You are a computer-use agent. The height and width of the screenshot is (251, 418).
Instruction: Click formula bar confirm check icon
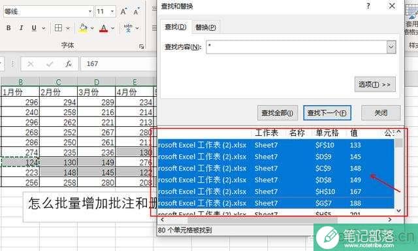pyautogui.click(x=50, y=64)
